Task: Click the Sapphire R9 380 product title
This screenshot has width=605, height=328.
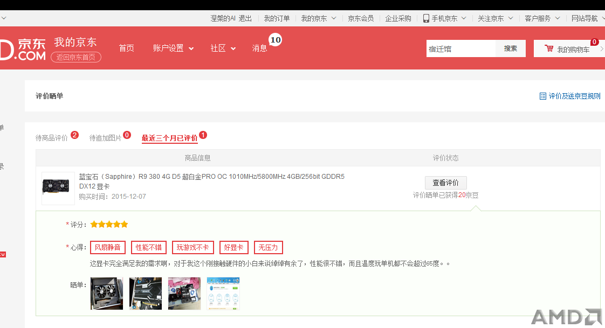Action: pos(212,181)
